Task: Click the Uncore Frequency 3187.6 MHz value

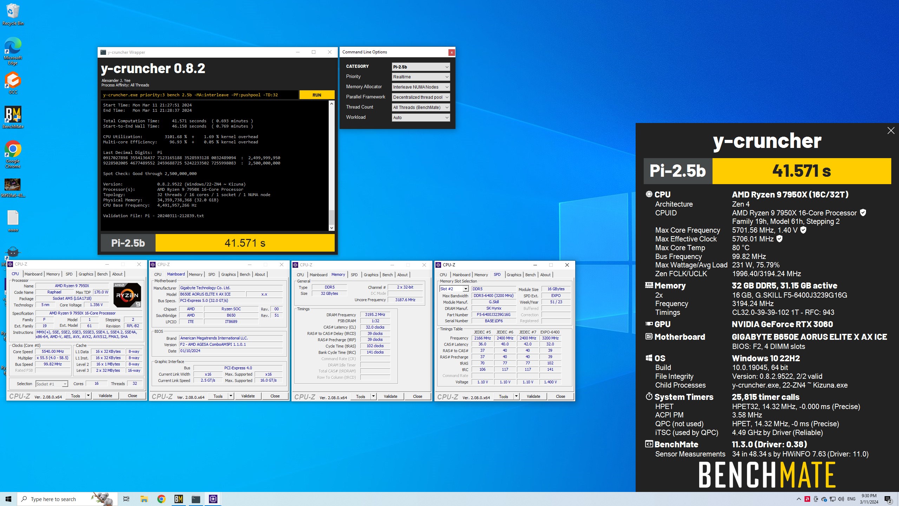Action: (405, 300)
